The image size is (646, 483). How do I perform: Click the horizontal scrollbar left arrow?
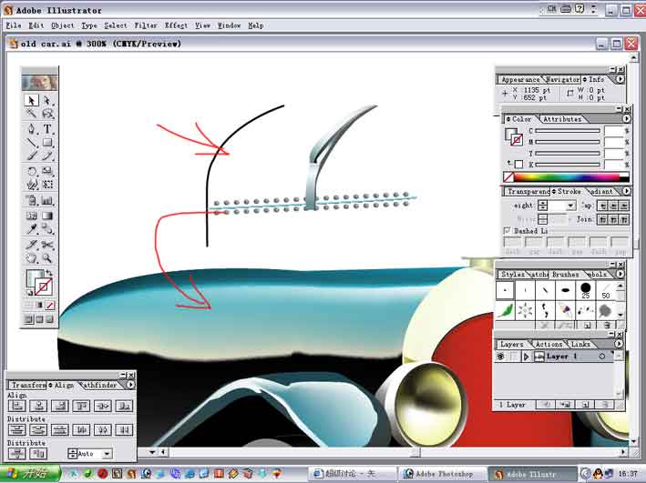[x=163, y=452]
